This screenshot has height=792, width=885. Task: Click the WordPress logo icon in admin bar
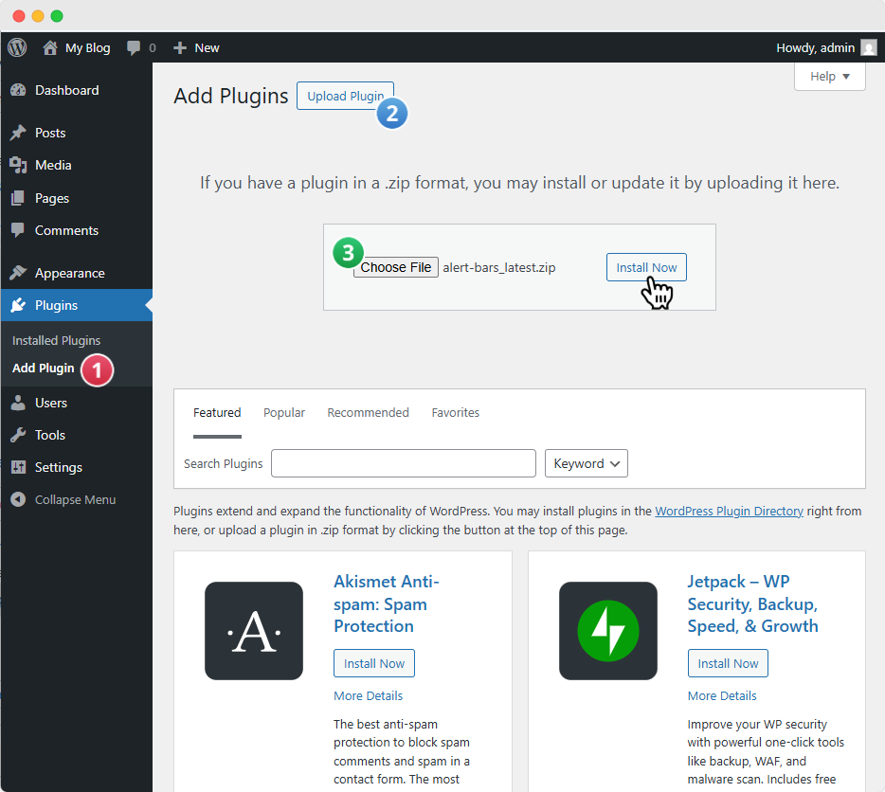coord(17,47)
